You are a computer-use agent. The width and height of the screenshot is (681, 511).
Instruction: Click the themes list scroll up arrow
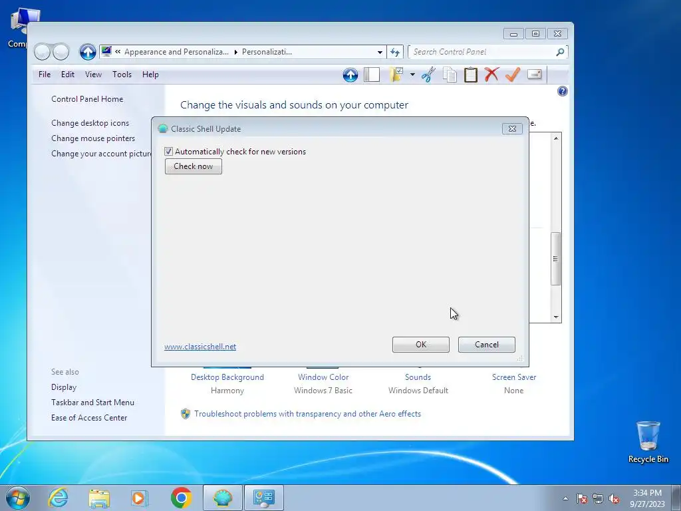[556, 138]
